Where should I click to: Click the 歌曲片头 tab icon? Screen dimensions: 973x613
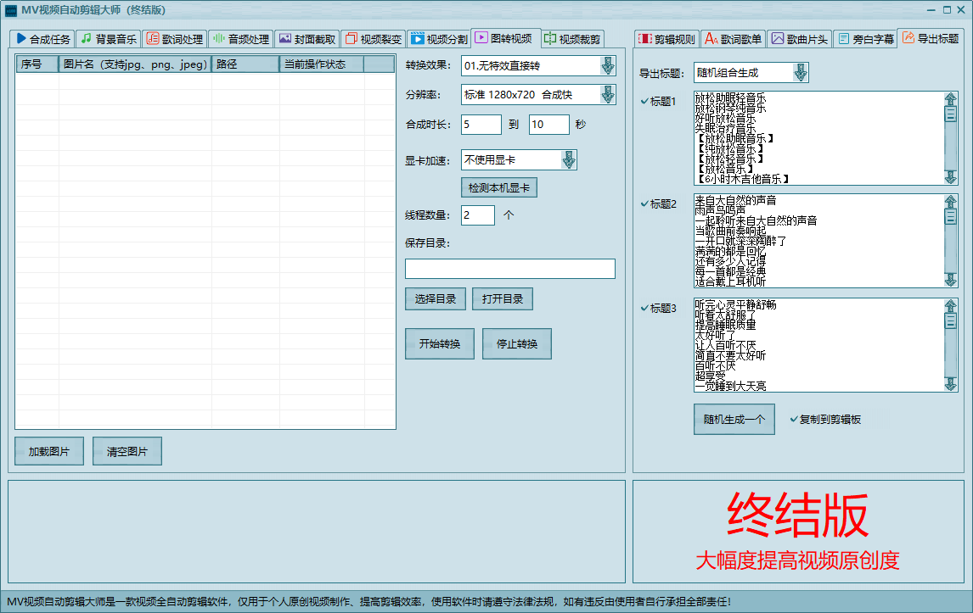tap(778, 38)
